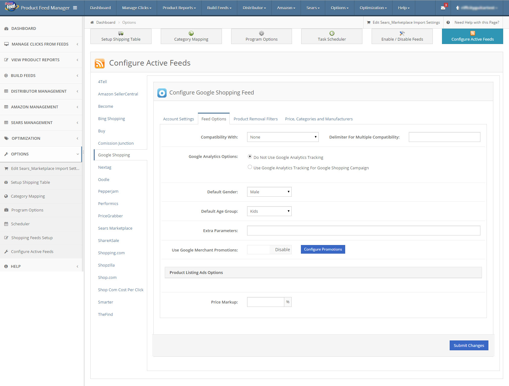The height and width of the screenshot is (386, 509).
Task: Expand the Product Reports top menu
Action: point(179,8)
